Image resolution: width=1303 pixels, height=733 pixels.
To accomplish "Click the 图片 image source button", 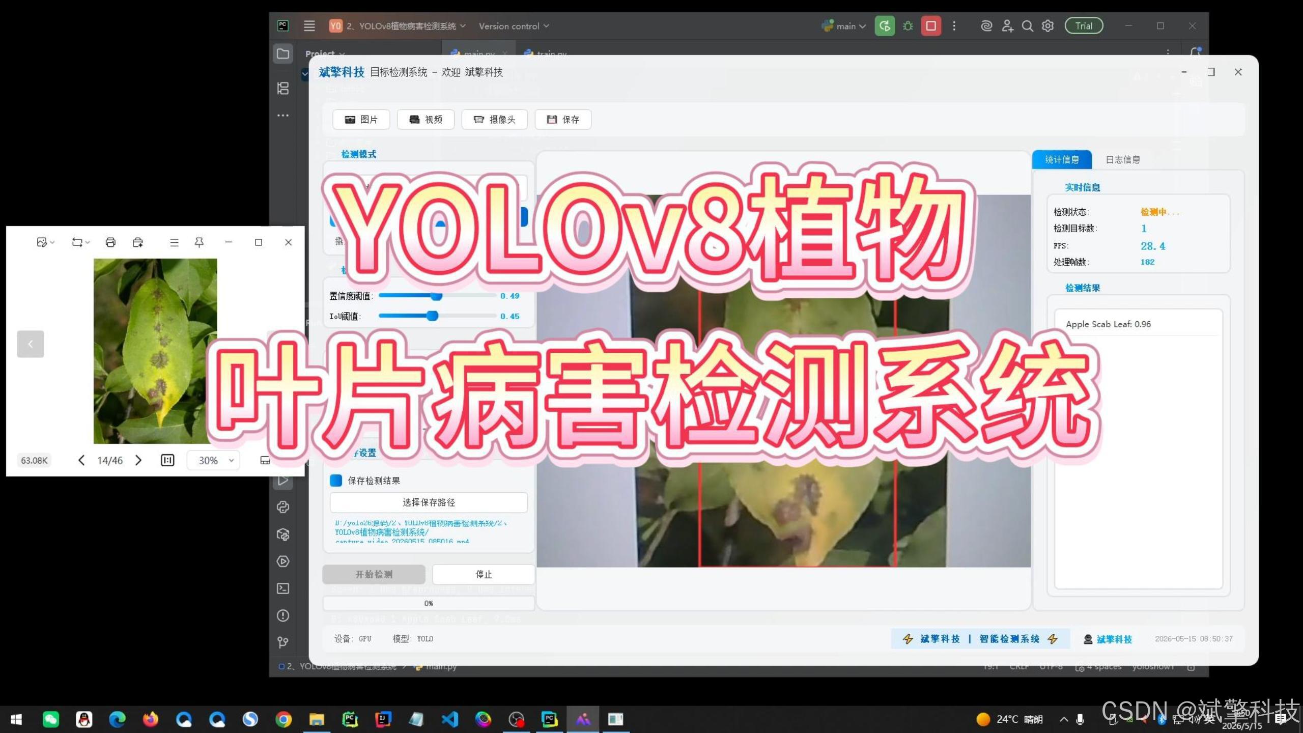I will pos(361,120).
